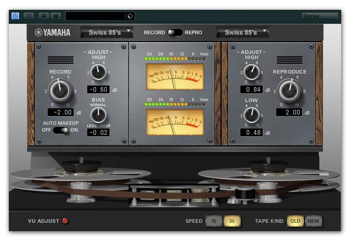
Task: Click the reproduce high value 0.84
Action: coord(251,89)
